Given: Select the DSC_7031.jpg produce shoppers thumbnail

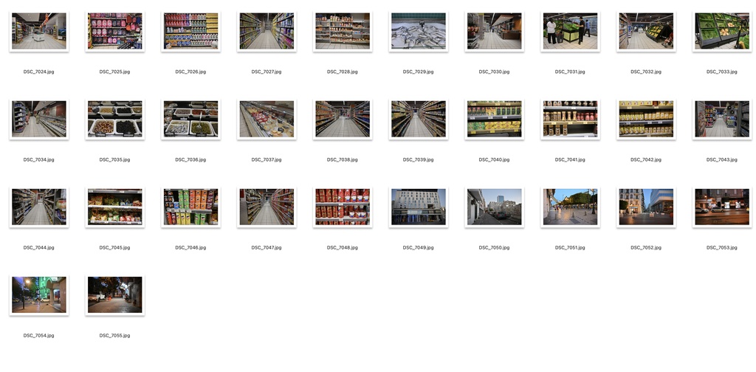Looking at the screenshot, I should (570, 31).
